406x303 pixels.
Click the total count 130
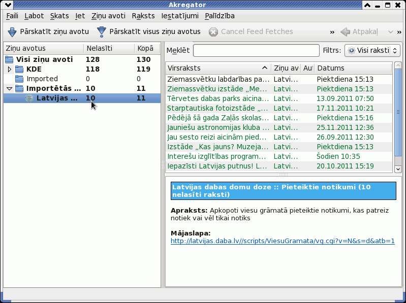point(143,59)
